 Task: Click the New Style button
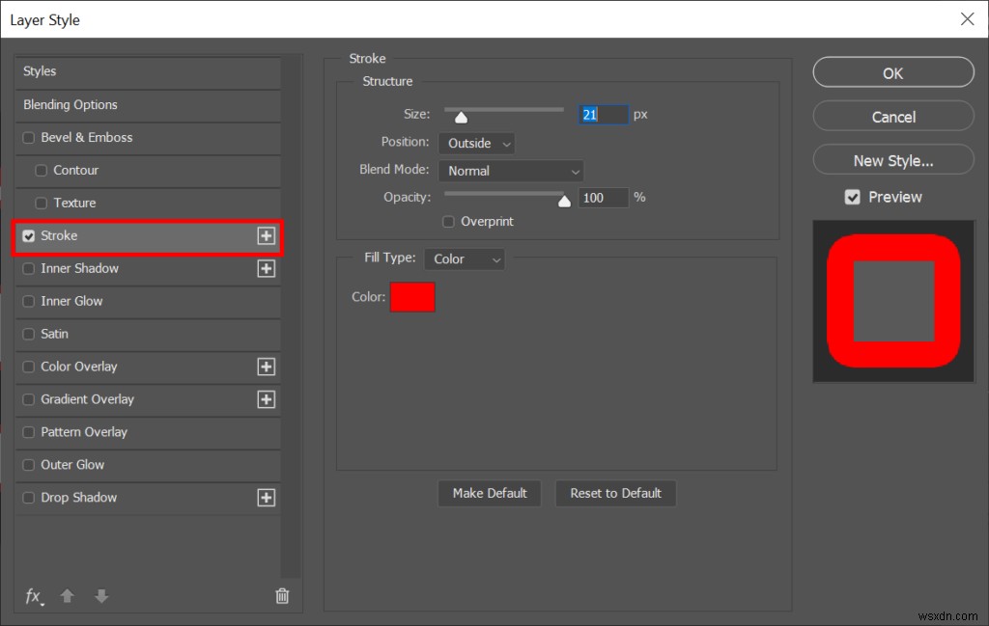tap(892, 159)
